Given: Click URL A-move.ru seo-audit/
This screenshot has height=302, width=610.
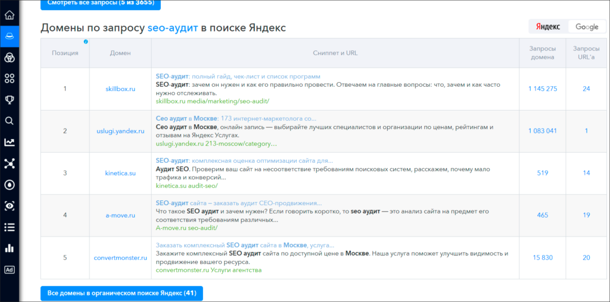Looking at the screenshot, I should [186, 228].
